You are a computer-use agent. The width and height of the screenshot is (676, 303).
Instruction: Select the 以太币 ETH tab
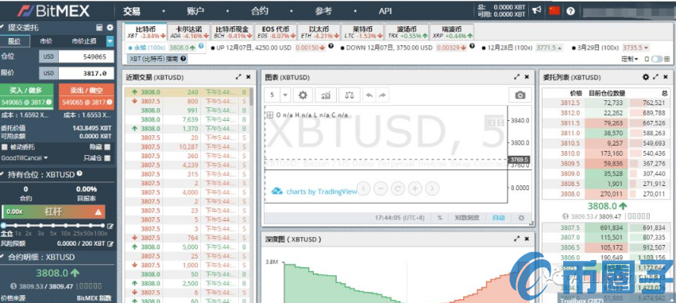[319, 32]
